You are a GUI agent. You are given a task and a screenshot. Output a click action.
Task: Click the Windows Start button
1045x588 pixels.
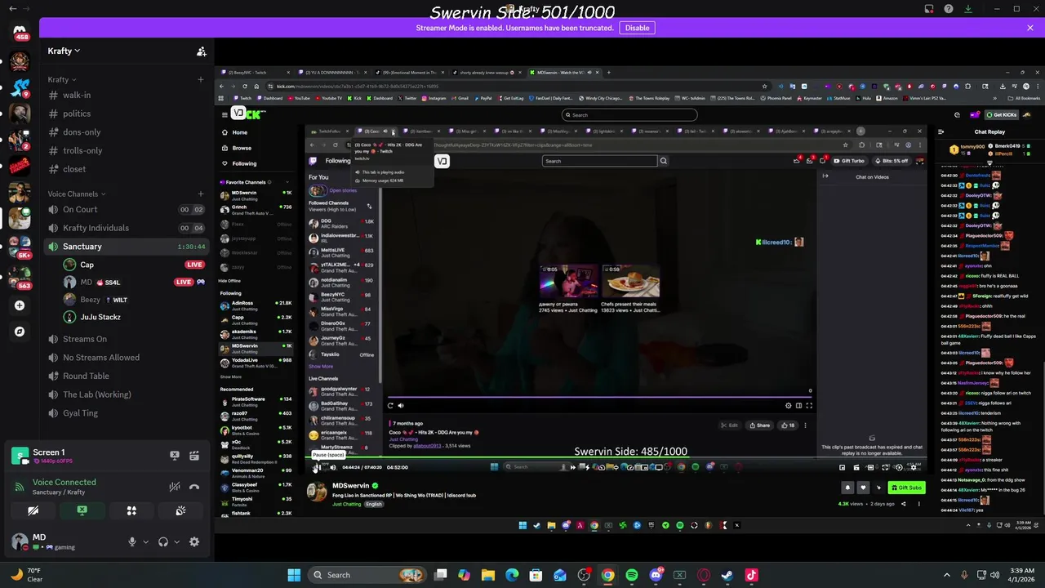point(294,575)
